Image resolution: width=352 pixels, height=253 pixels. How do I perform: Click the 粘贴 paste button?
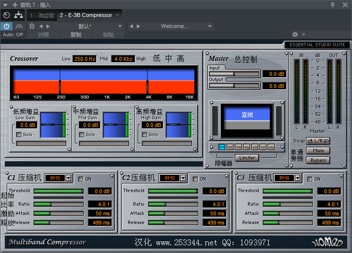coord(108,35)
